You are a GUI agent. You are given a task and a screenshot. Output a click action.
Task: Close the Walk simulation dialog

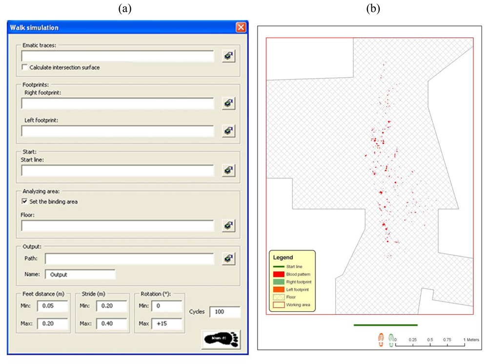coord(241,27)
